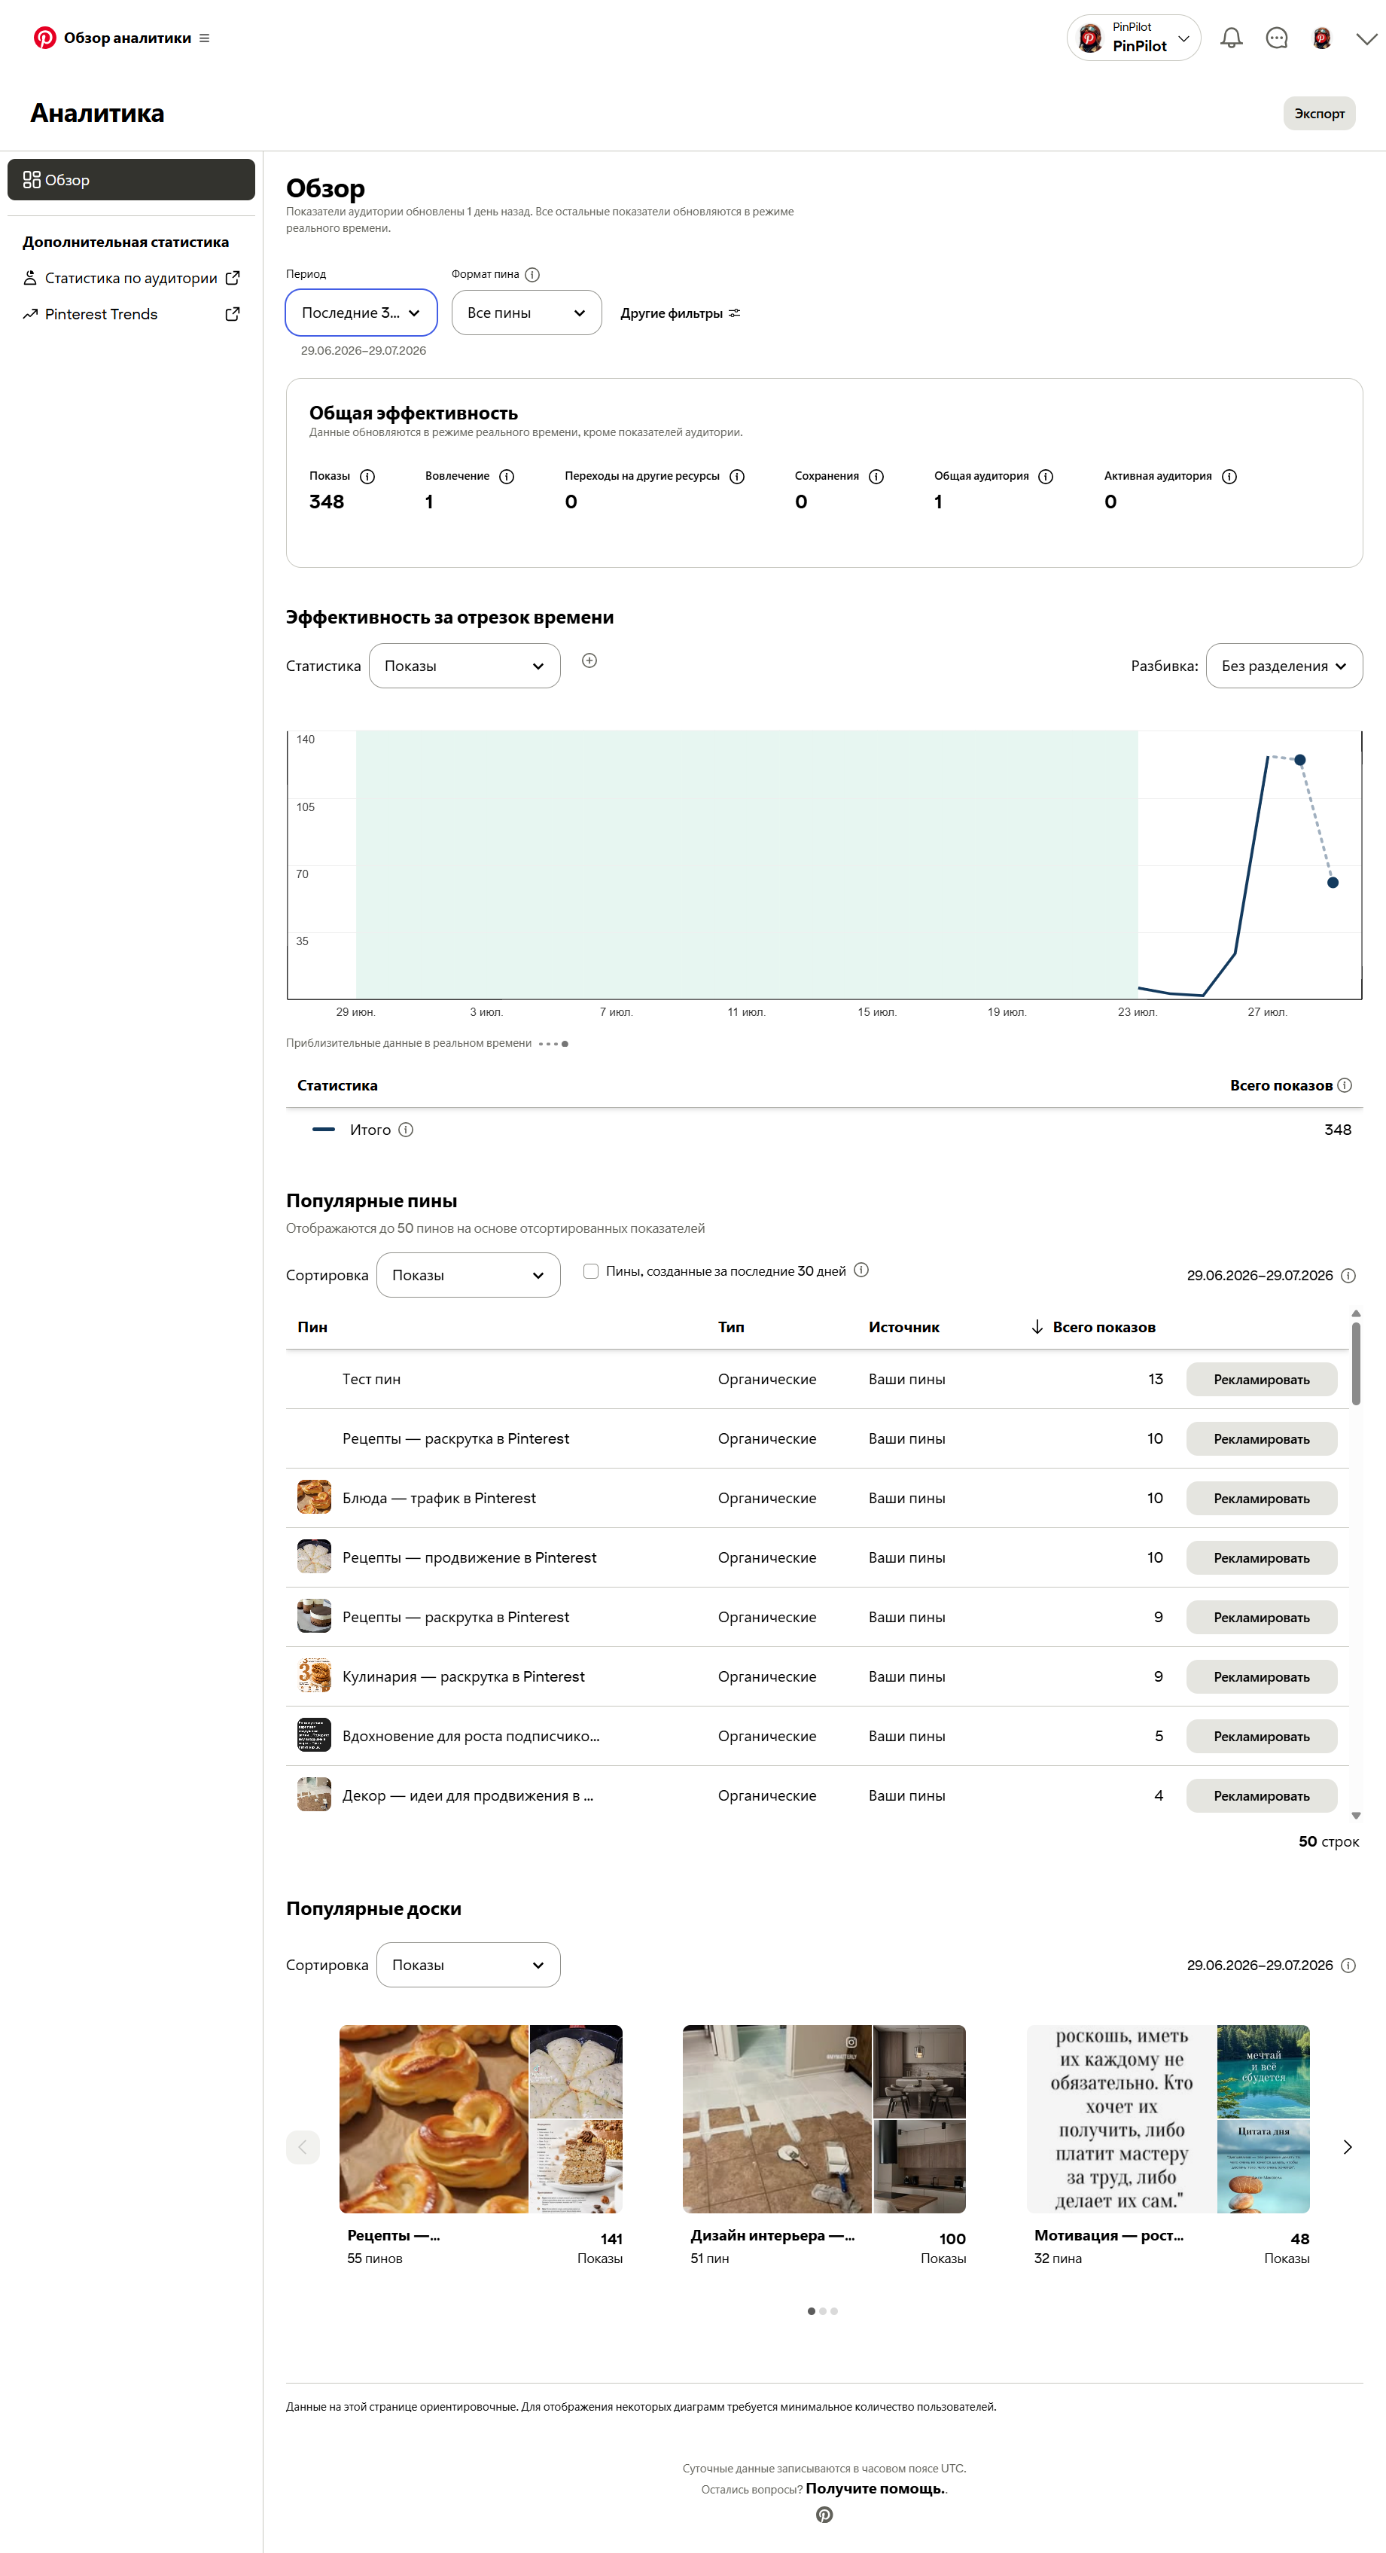This screenshot has width=1386, height=2553.
Task: Select the Обзор sidebar item
Action: [x=131, y=179]
